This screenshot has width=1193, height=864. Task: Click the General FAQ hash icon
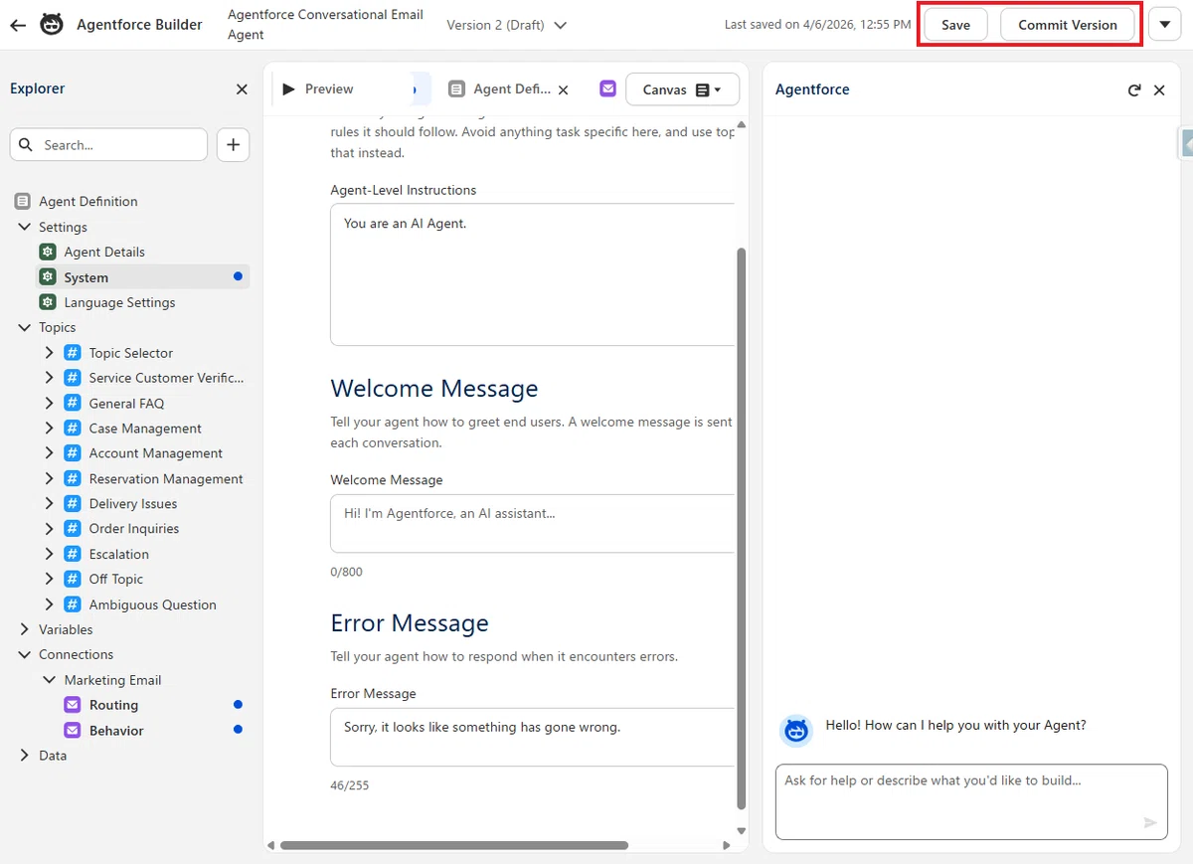click(x=72, y=403)
